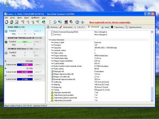
Task: Open the Nézet menu
Action: pos(20,18)
